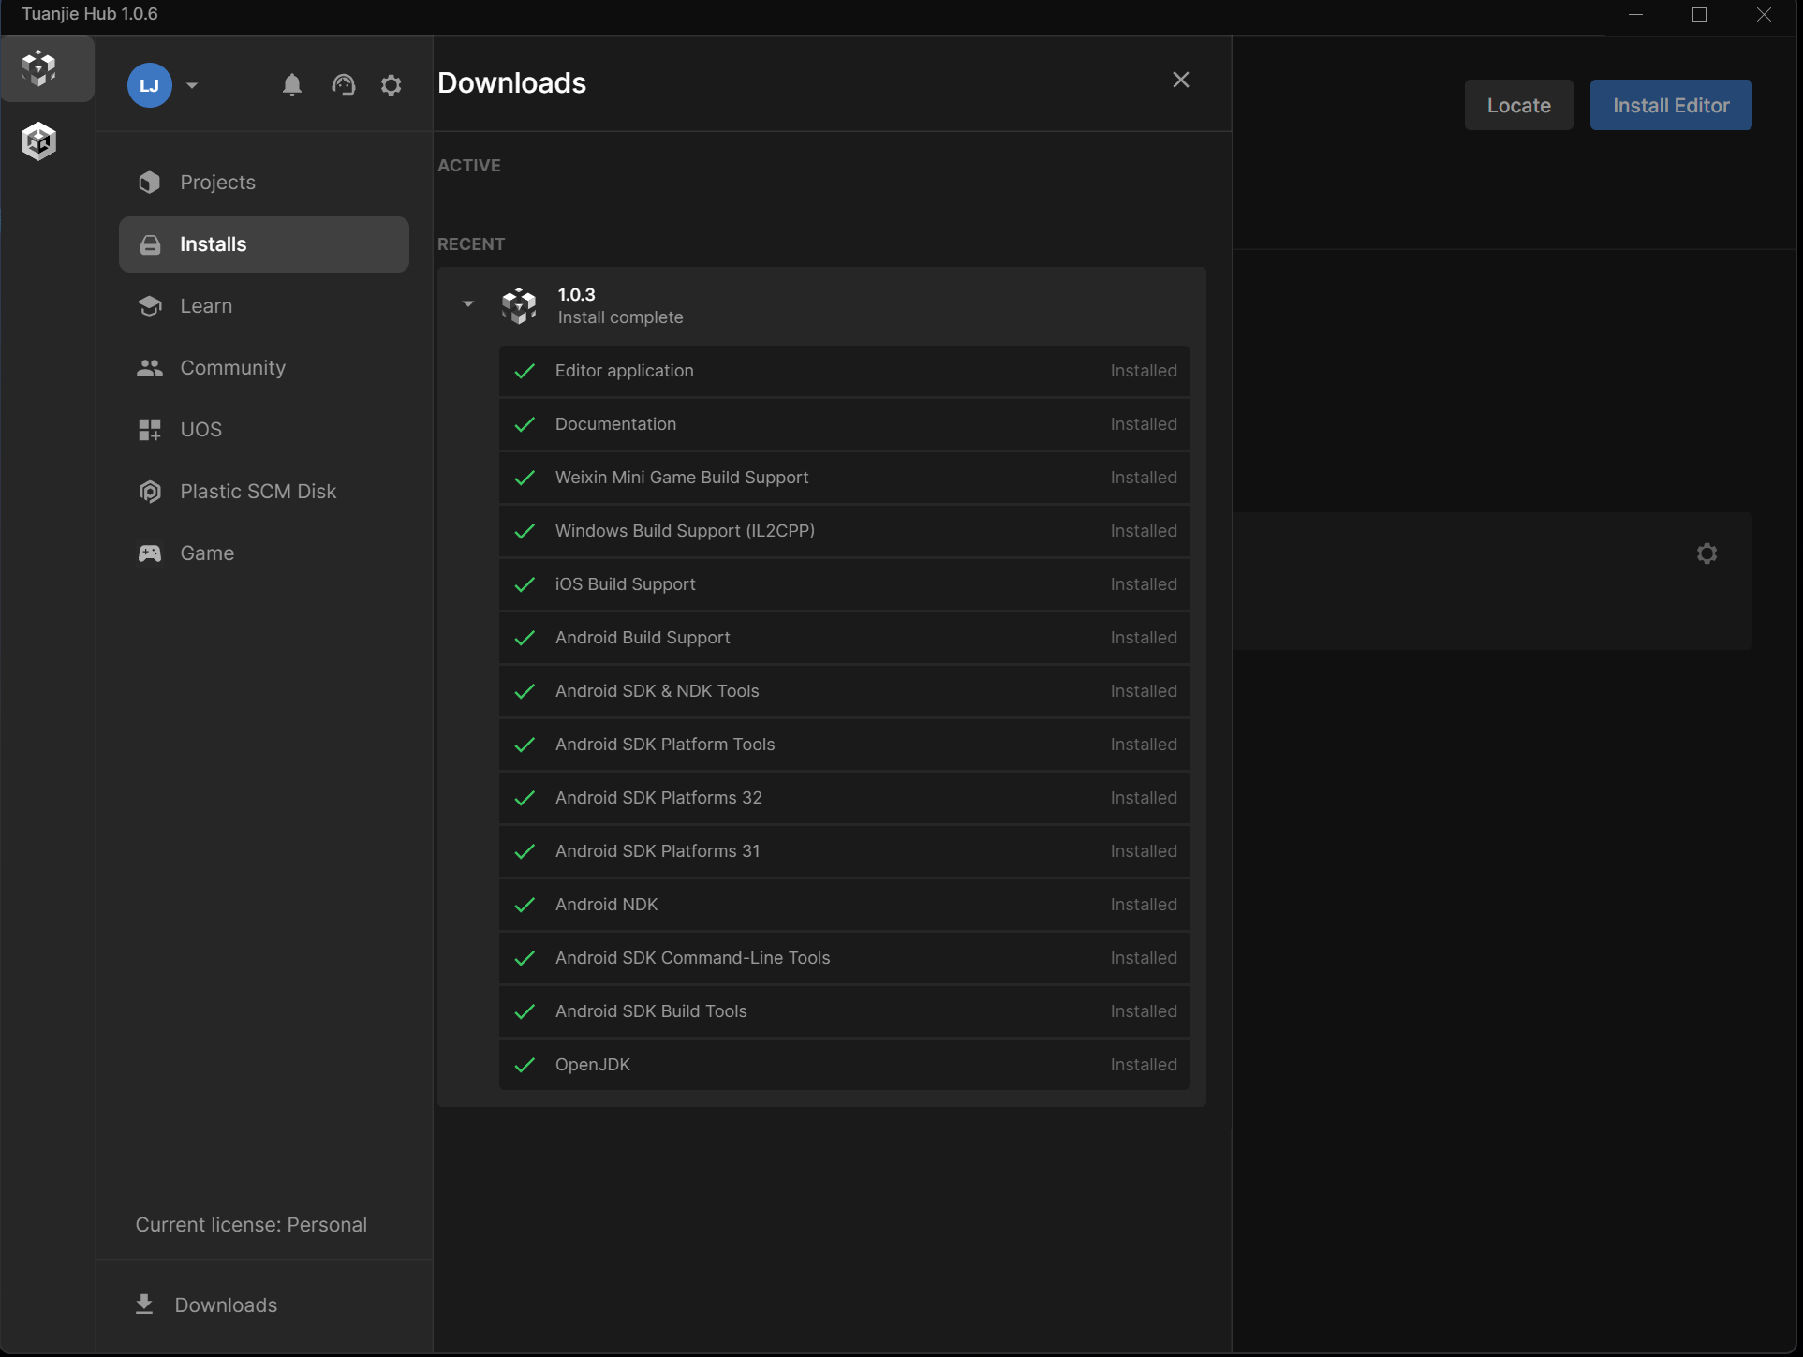This screenshot has height=1357, width=1803.
Task: Click the second sidebar Unity cube icon
Action: pos(39,141)
